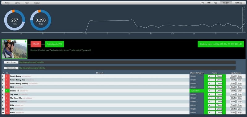This screenshot has width=247, height=117.
Task: Edit clone count for Brodilo TV
Action: tap(211, 91)
